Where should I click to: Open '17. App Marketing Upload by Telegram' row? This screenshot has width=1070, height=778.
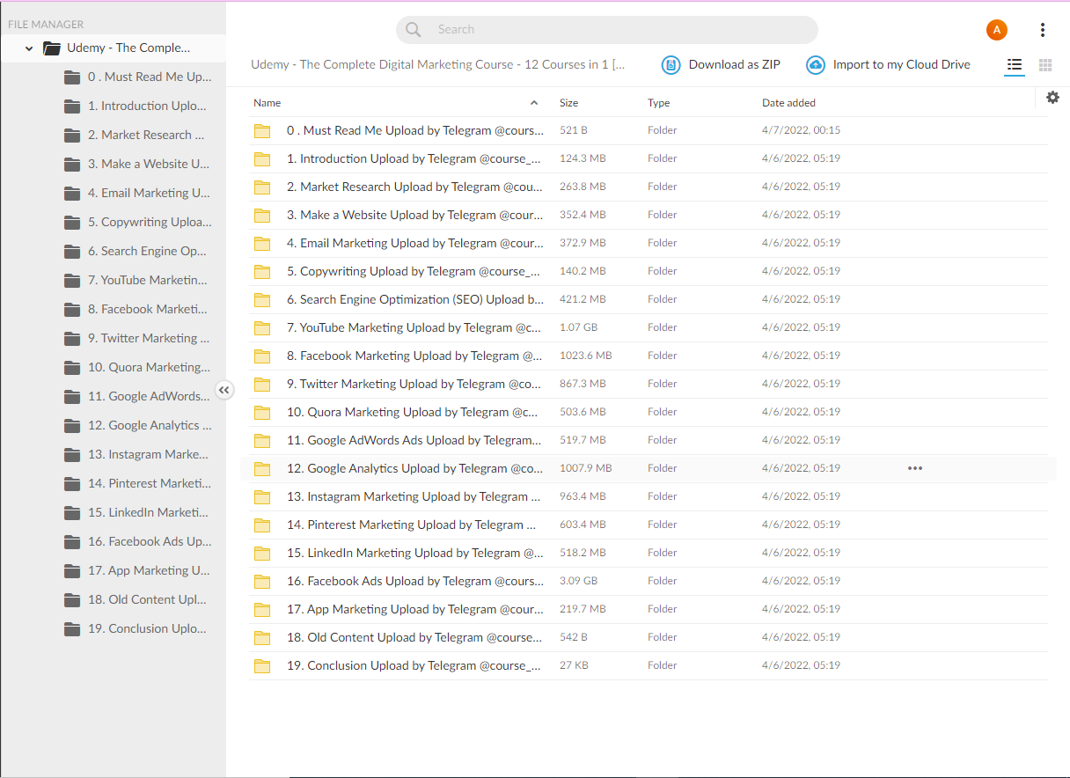[x=649, y=610]
